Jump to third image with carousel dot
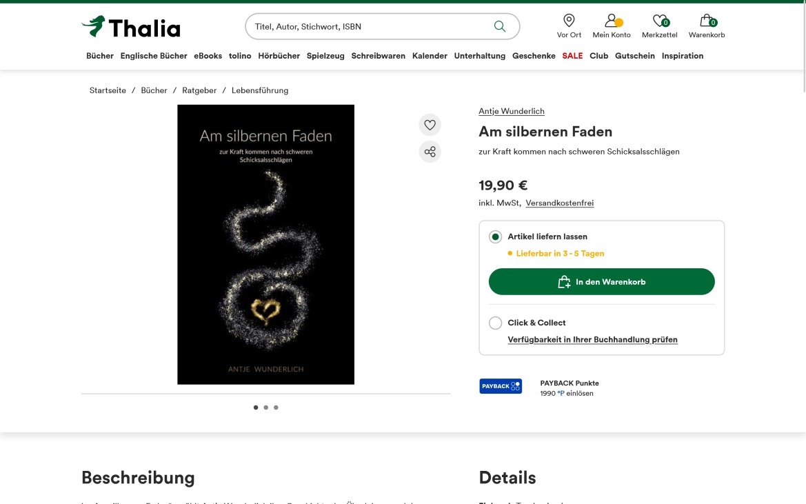This screenshot has height=504, width=806. pyautogui.click(x=276, y=407)
